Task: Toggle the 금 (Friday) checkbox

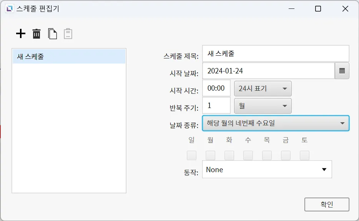Action: pyautogui.click(x=286, y=155)
